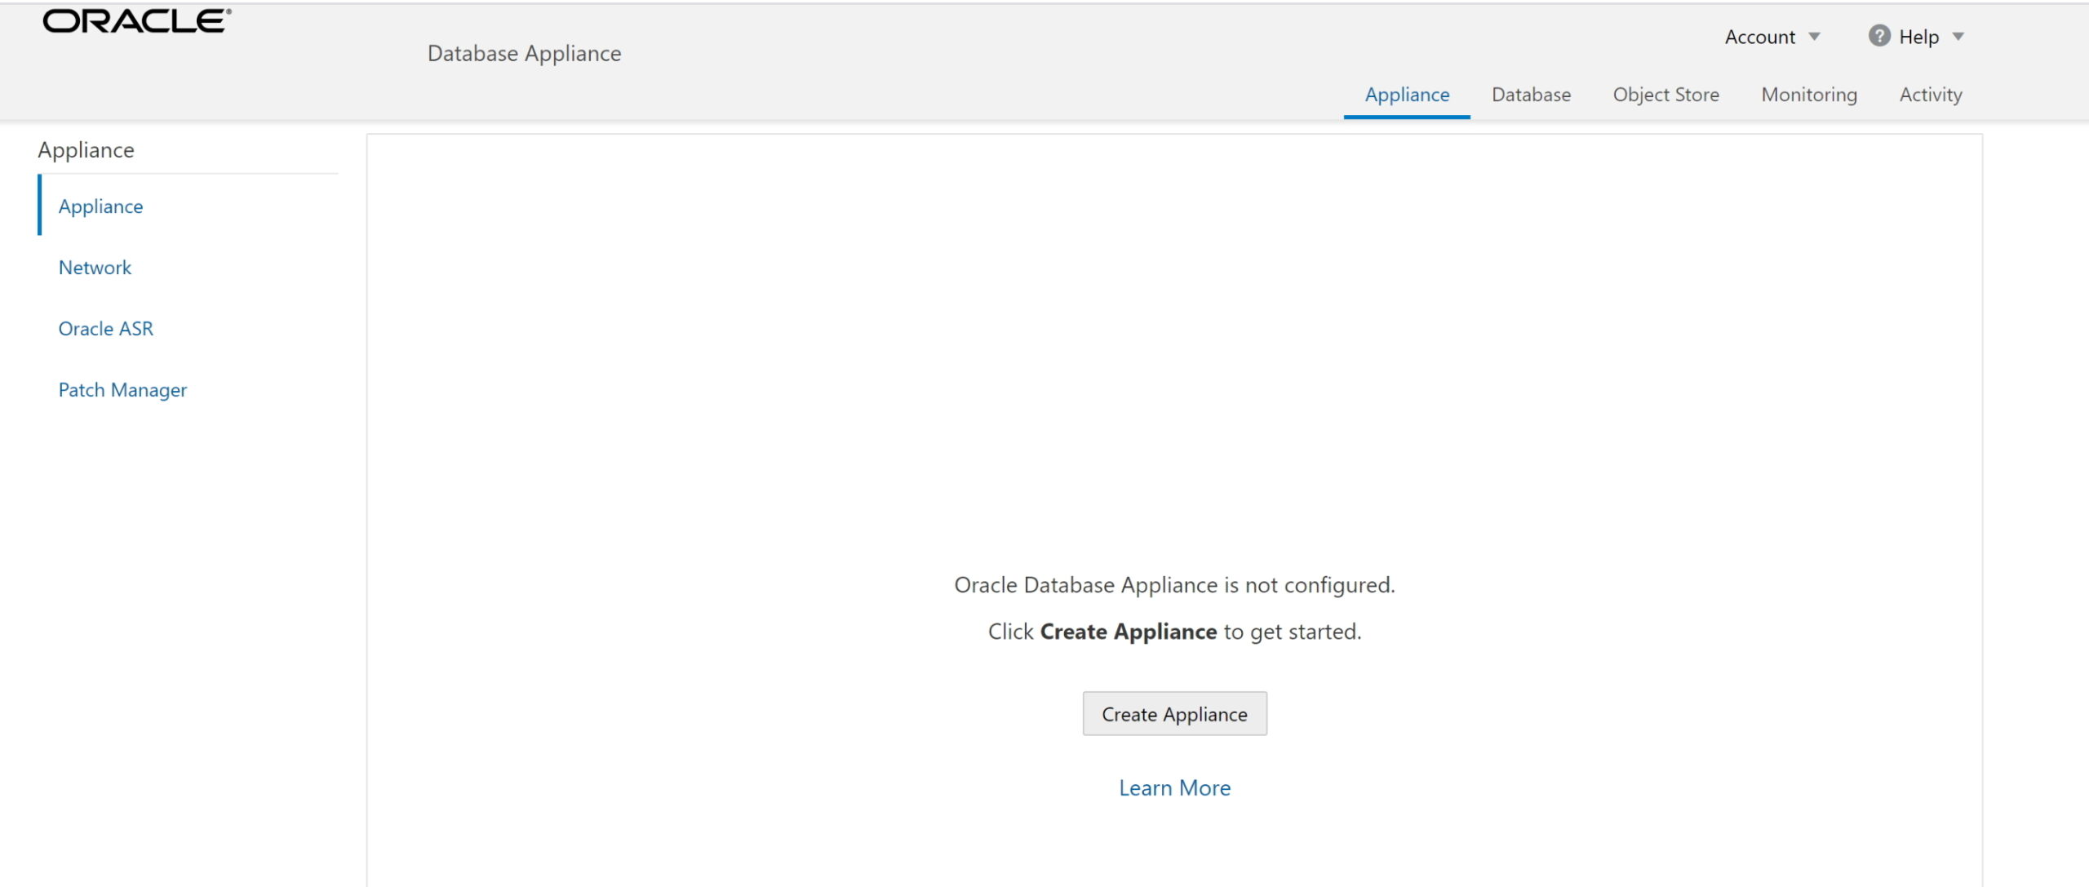This screenshot has width=2089, height=887.
Task: Open Oracle ASR in the sidebar
Action: [x=105, y=329]
